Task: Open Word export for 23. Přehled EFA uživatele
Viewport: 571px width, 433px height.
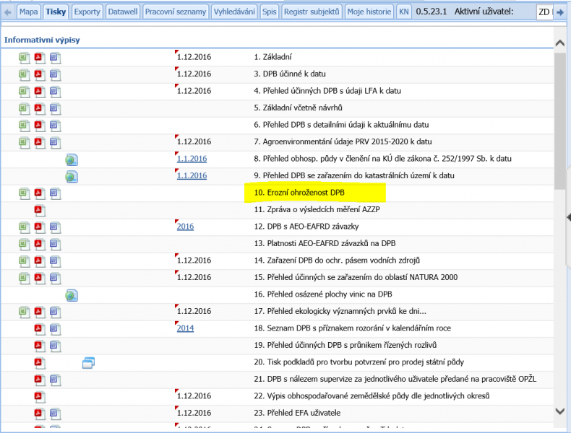Action: click(x=55, y=414)
